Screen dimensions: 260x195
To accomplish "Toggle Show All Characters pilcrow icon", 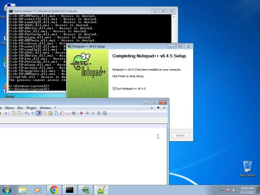I will pyautogui.click(x=33, y=113).
